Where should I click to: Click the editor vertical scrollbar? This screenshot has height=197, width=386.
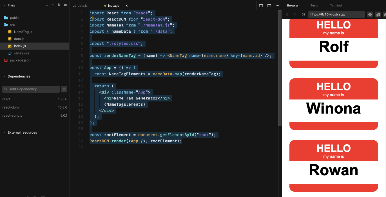[x=280, y=68]
